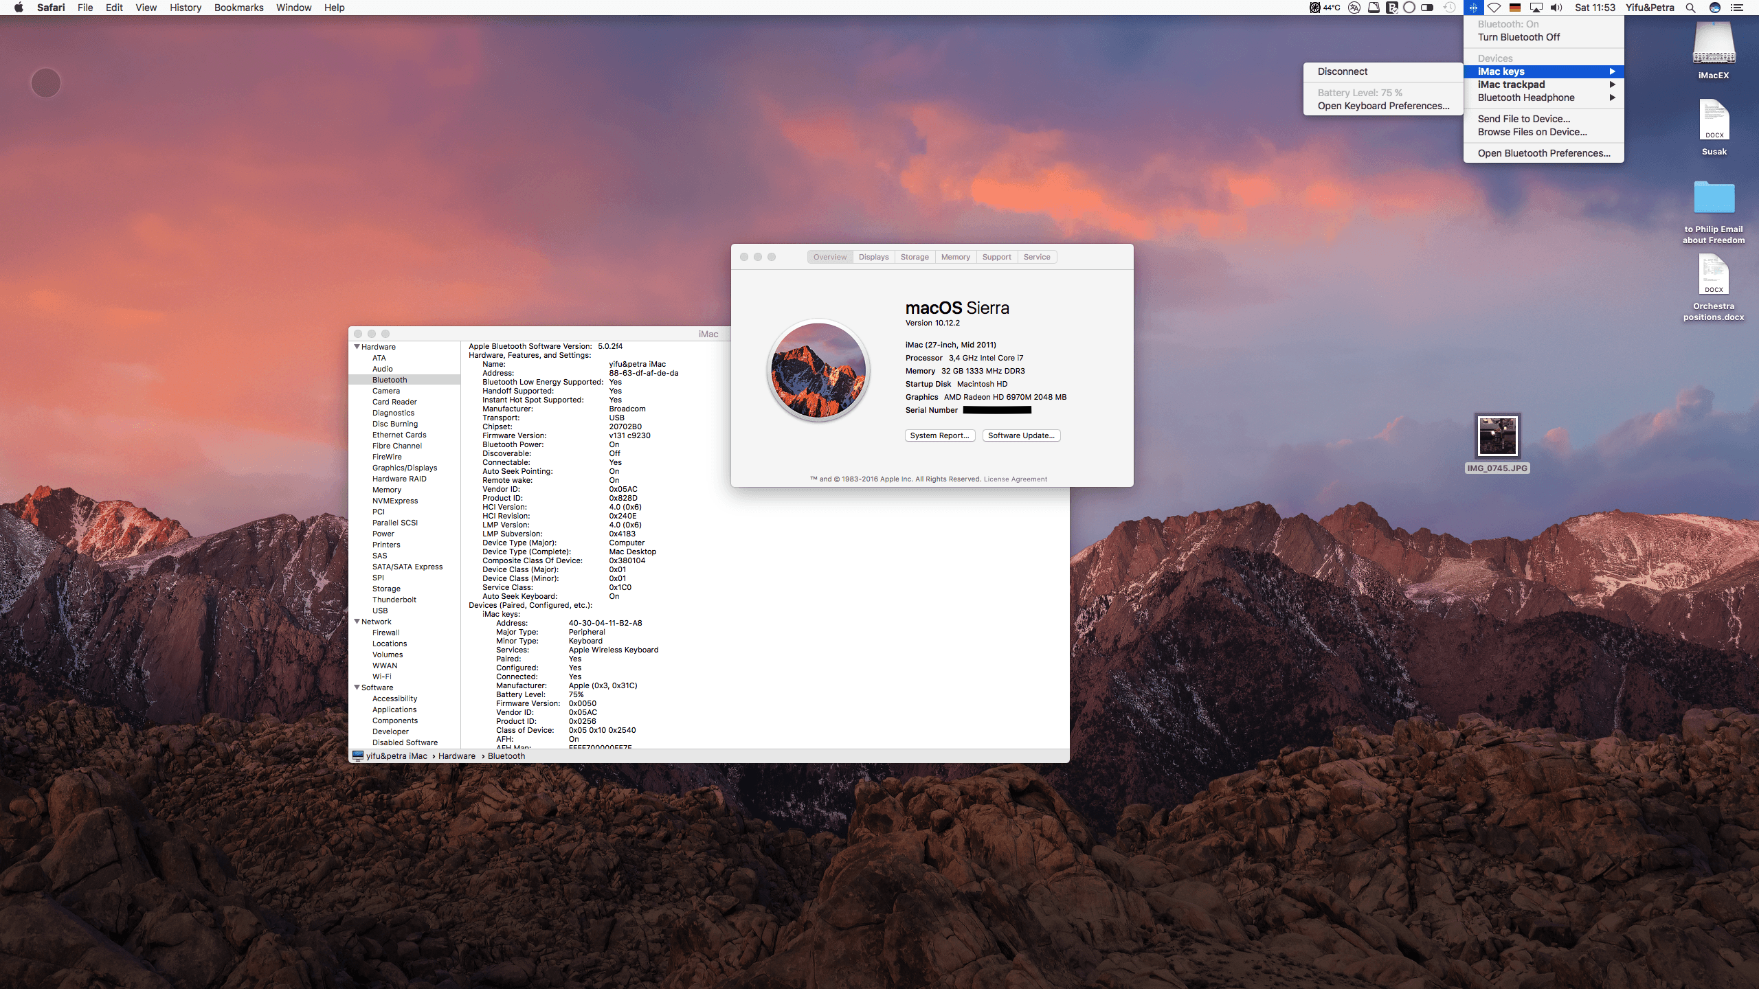Open Bluetooth Preferences from menu

point(1543,153)
